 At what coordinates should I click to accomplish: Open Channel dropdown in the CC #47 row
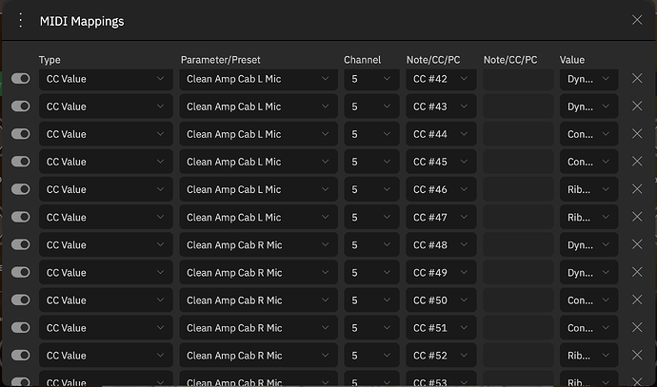tap(371, 217)
